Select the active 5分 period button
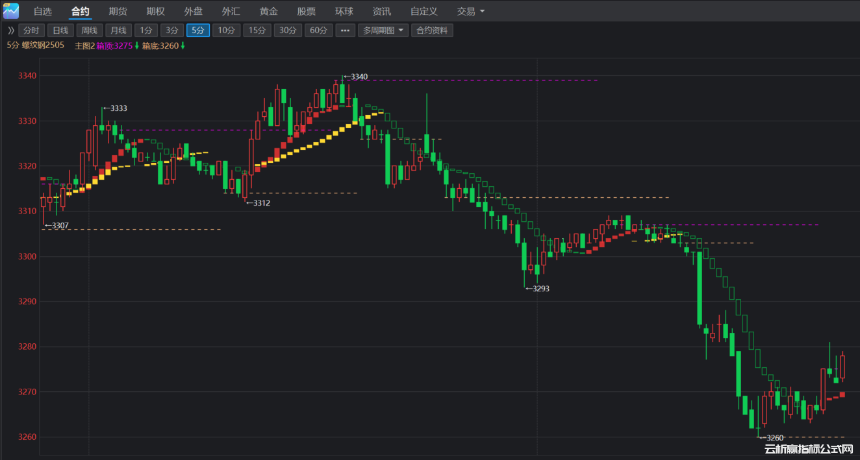This screenshot has width=860, height=460. [x=198, y=30]
